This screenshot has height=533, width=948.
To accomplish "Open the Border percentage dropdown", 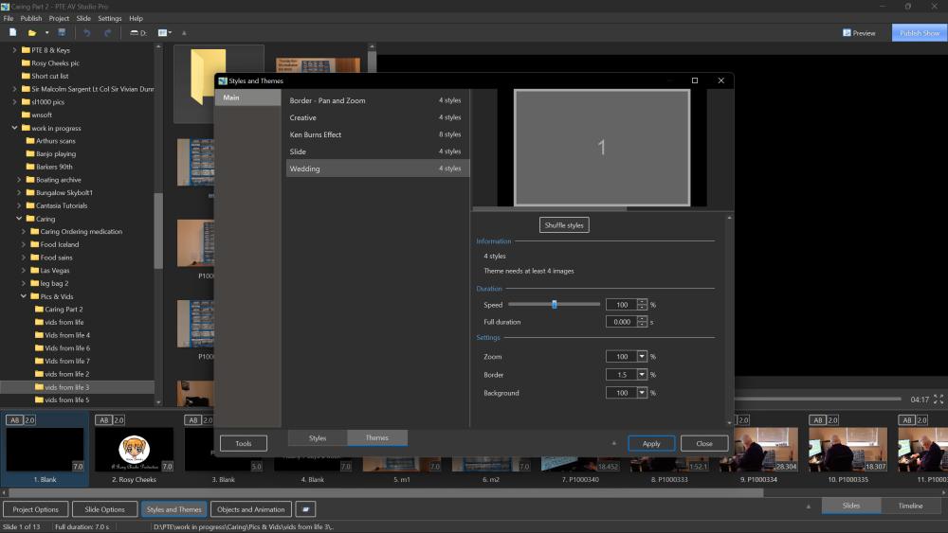I will tap(642, 375).
